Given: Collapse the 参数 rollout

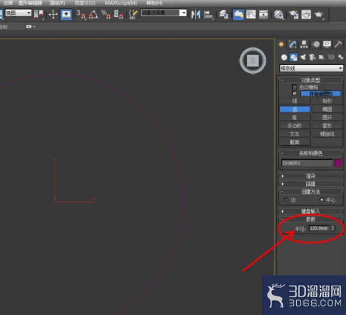Looking at the screenshot, I should coord(311,219).
